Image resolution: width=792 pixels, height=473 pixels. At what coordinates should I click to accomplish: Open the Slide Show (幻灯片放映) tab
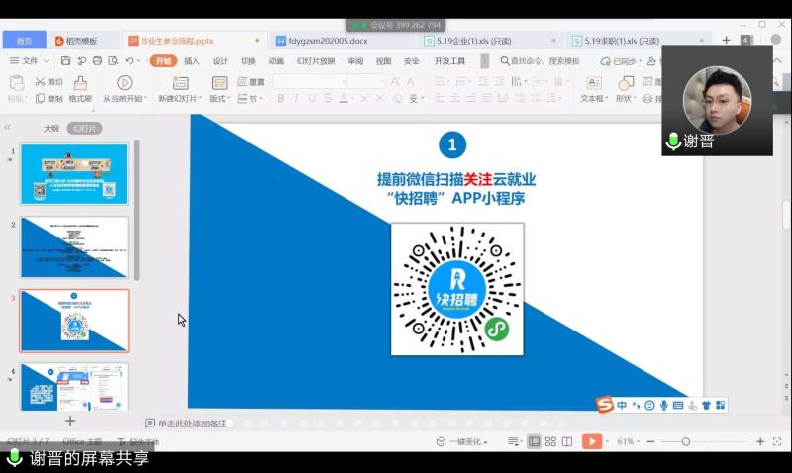pos(316,61)
